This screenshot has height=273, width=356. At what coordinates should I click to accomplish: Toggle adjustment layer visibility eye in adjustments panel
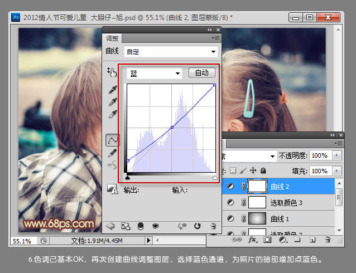click(x=156, y=226)
